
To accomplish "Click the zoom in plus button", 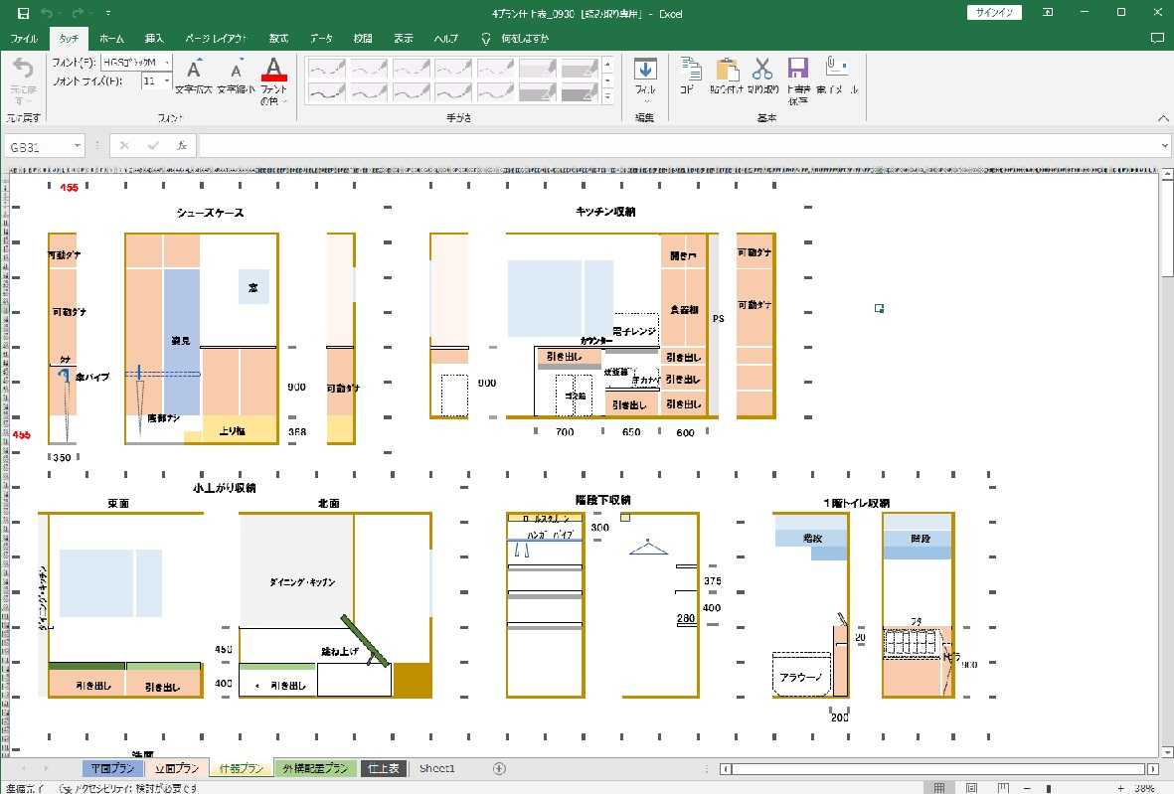I will (x=1121, y=788).
